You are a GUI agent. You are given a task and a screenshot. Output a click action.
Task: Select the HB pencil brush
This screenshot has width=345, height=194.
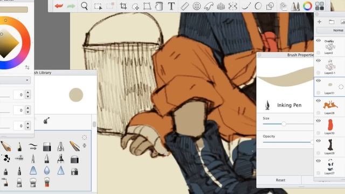coord(5,182)
